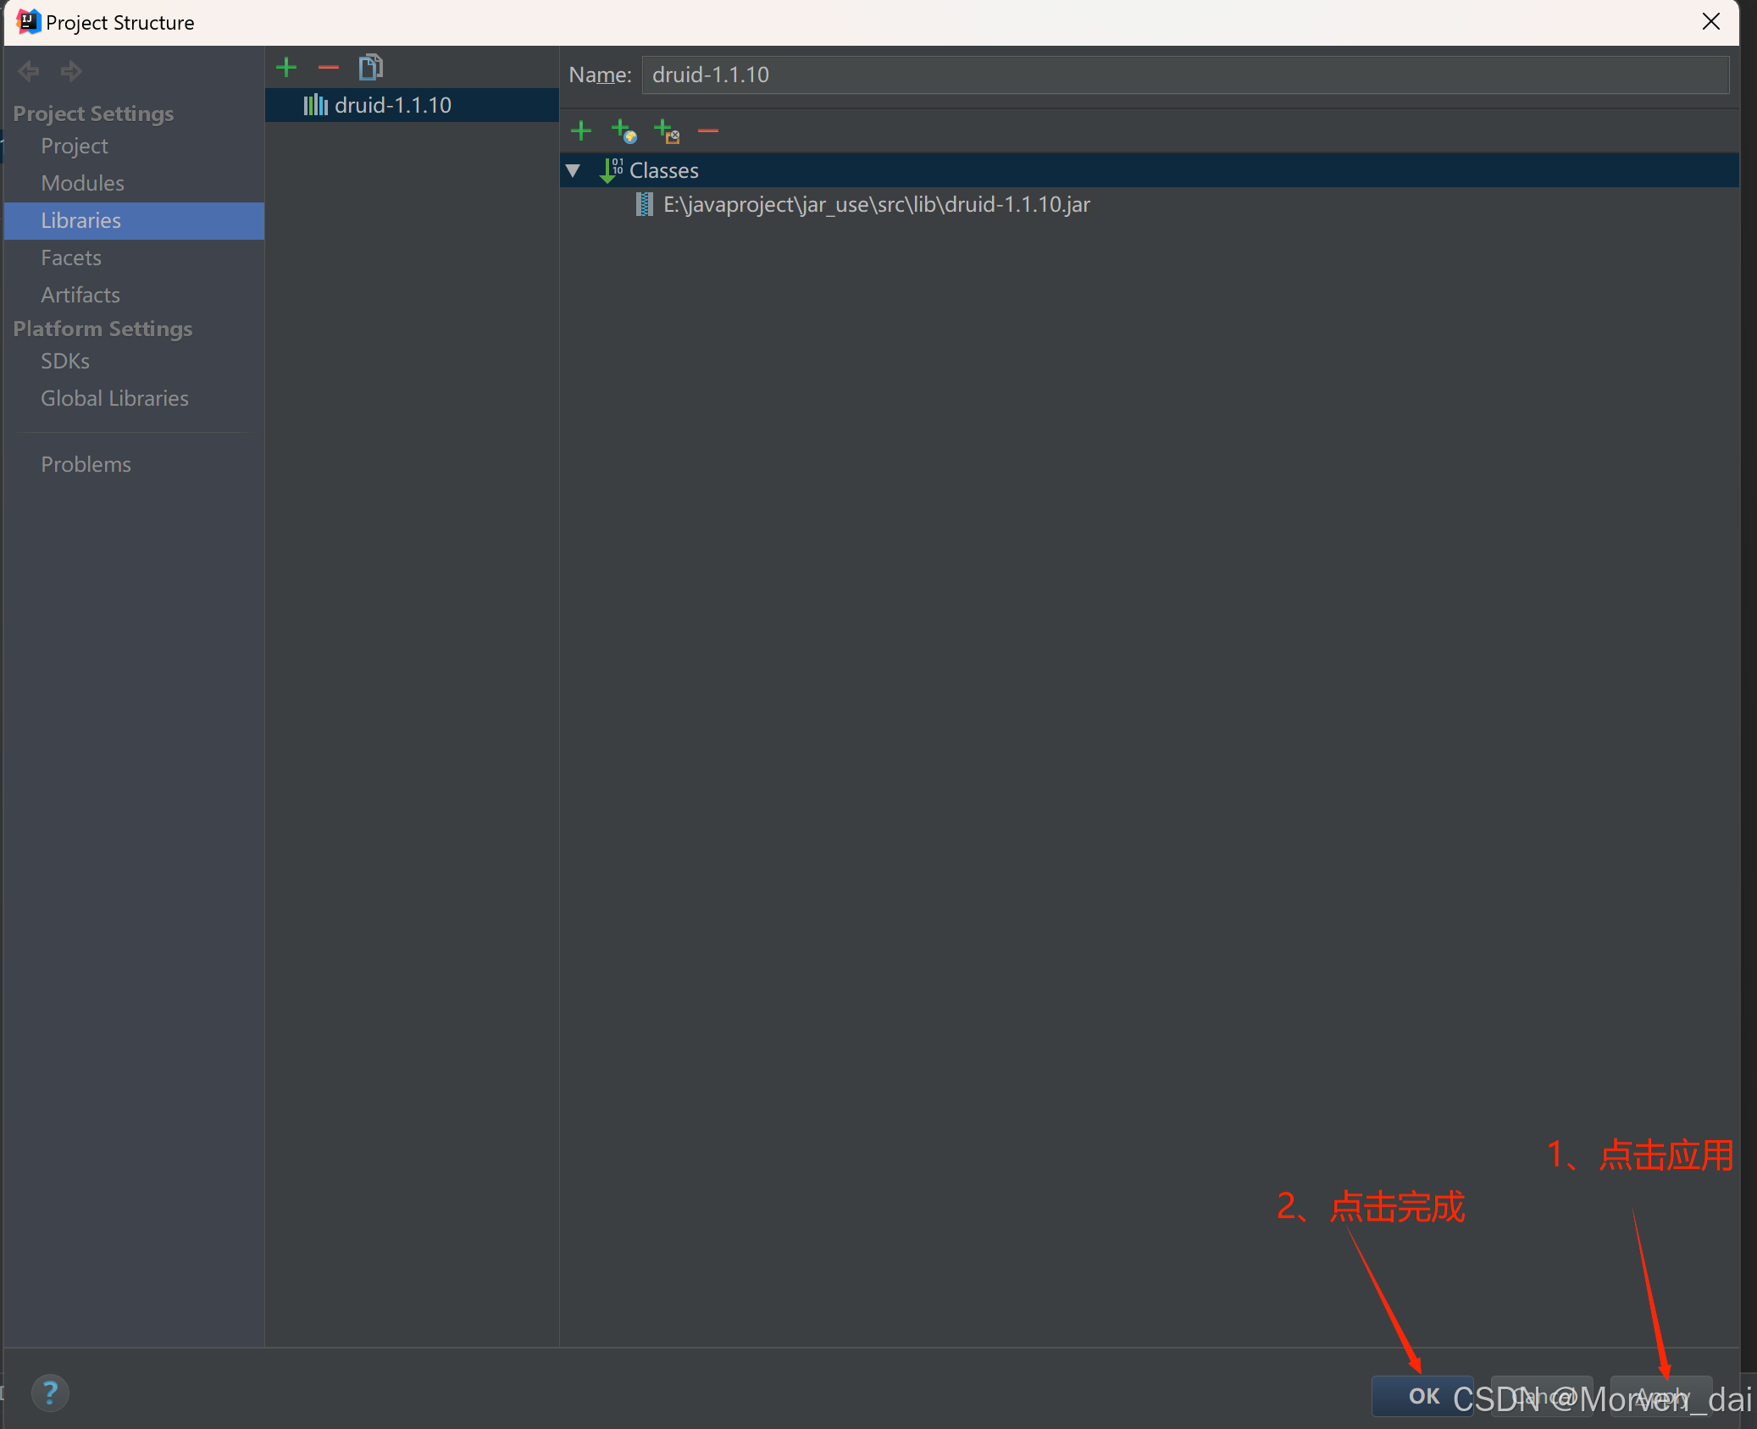Click the add excluded roots icon

tap(667, 131)
